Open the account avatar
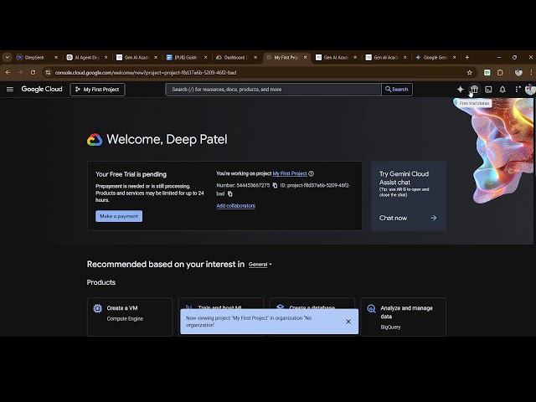The width and height of the screenshot is (536, 402). 530,90
